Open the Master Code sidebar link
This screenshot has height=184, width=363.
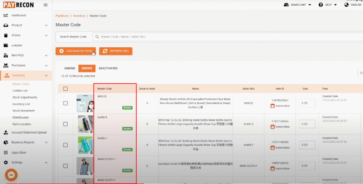click(x=21, y=84)
